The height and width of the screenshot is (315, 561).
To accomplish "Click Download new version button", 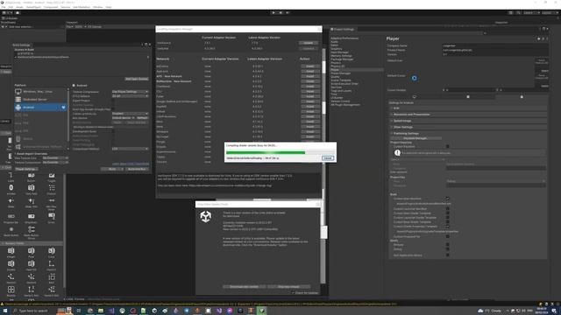I will (x=244, y=287).
